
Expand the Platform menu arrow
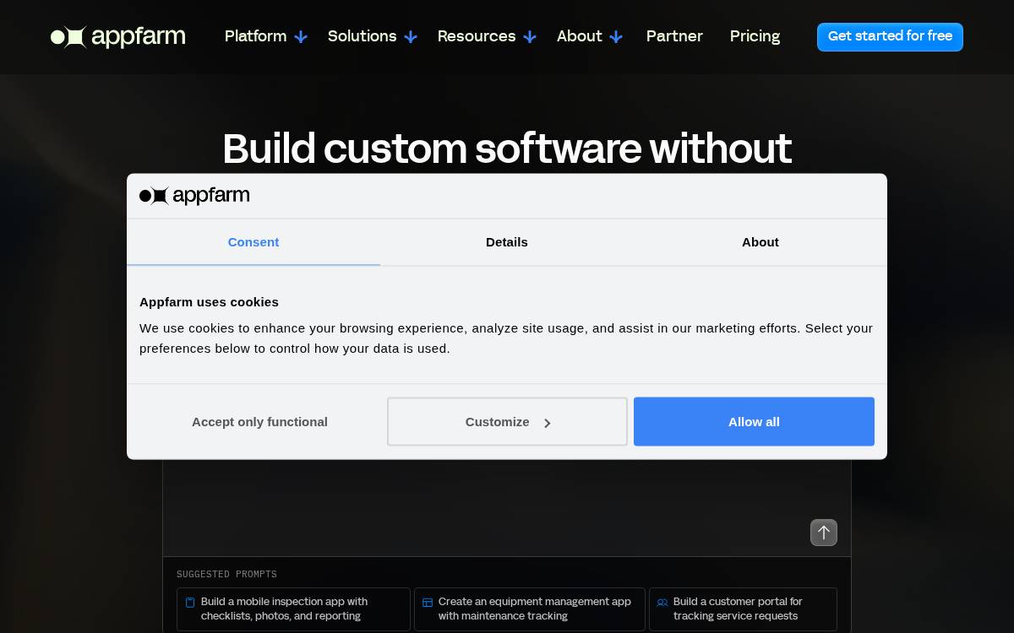click(x=301, y=37)
